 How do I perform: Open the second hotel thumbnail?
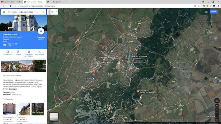(x=23, y=109)
